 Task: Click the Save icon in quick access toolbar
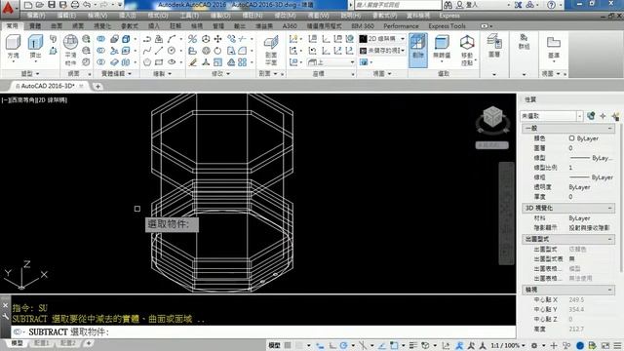coord(52,5)
